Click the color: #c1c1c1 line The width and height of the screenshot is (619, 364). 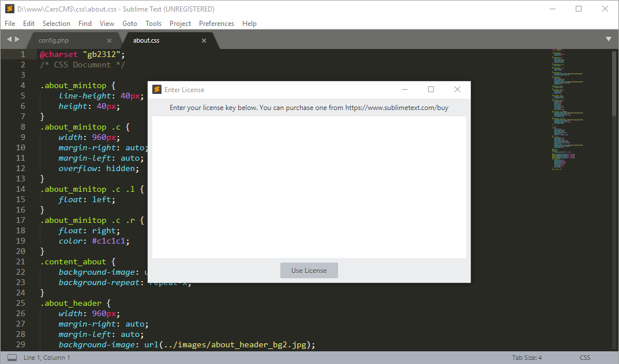click(94, 241)
